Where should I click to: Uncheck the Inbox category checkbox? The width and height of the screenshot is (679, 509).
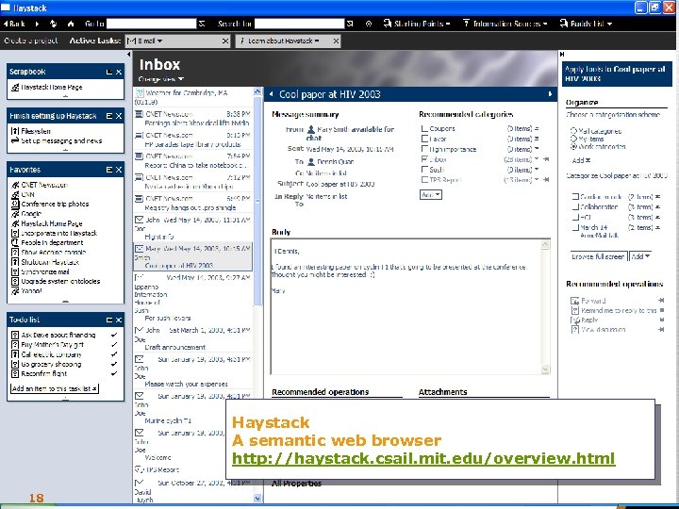click(424, 159)
